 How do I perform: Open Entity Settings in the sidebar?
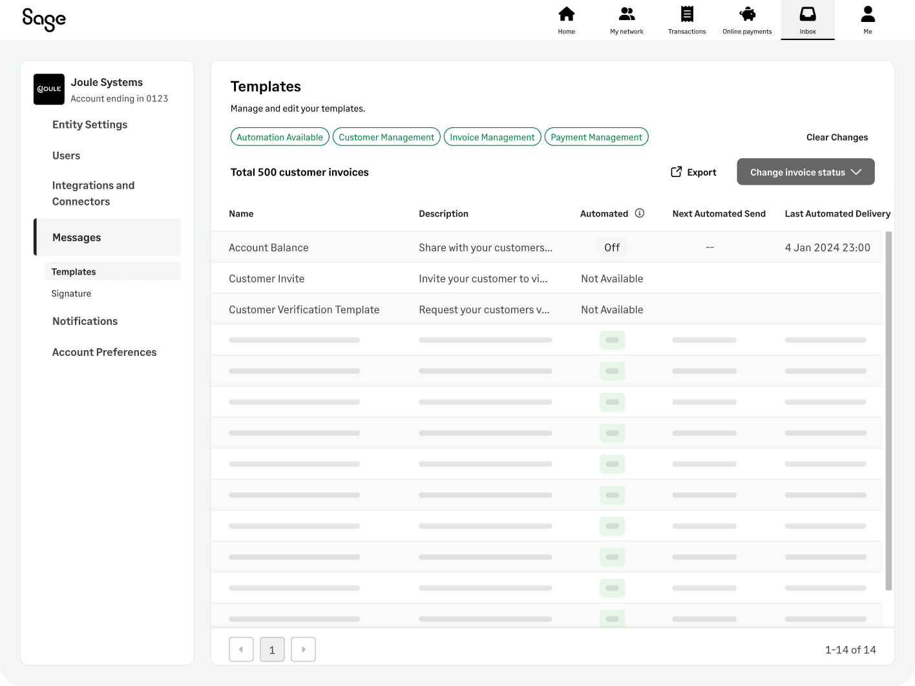pyautogui.click(x=90, y=124)
